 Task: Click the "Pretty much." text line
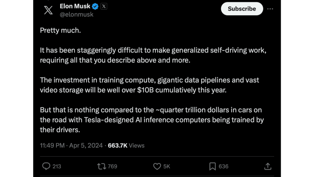tap(60, 30)
